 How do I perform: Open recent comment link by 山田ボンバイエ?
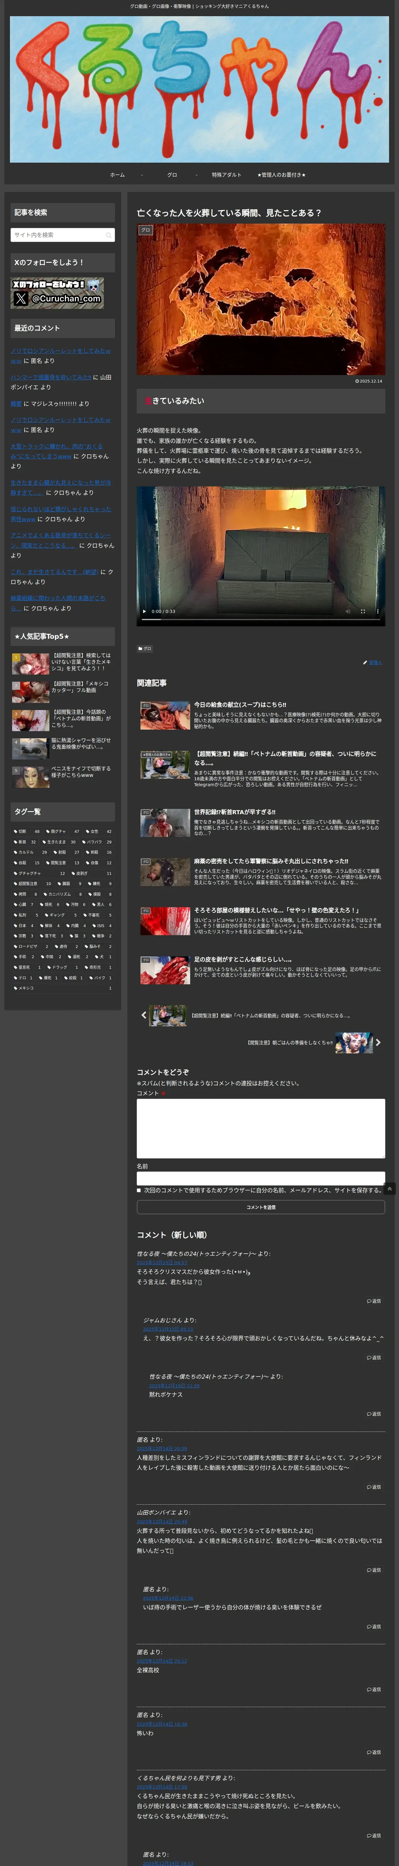pos(51,378)
